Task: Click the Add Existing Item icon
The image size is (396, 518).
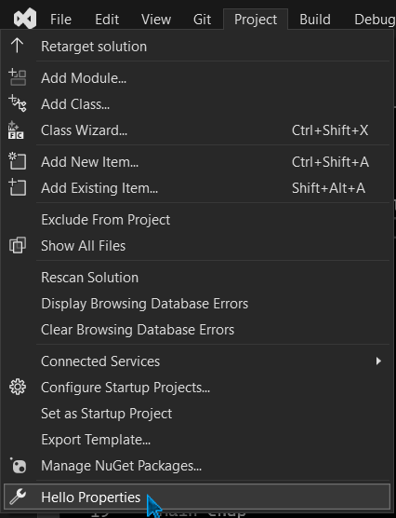Action: click(17, 187)
